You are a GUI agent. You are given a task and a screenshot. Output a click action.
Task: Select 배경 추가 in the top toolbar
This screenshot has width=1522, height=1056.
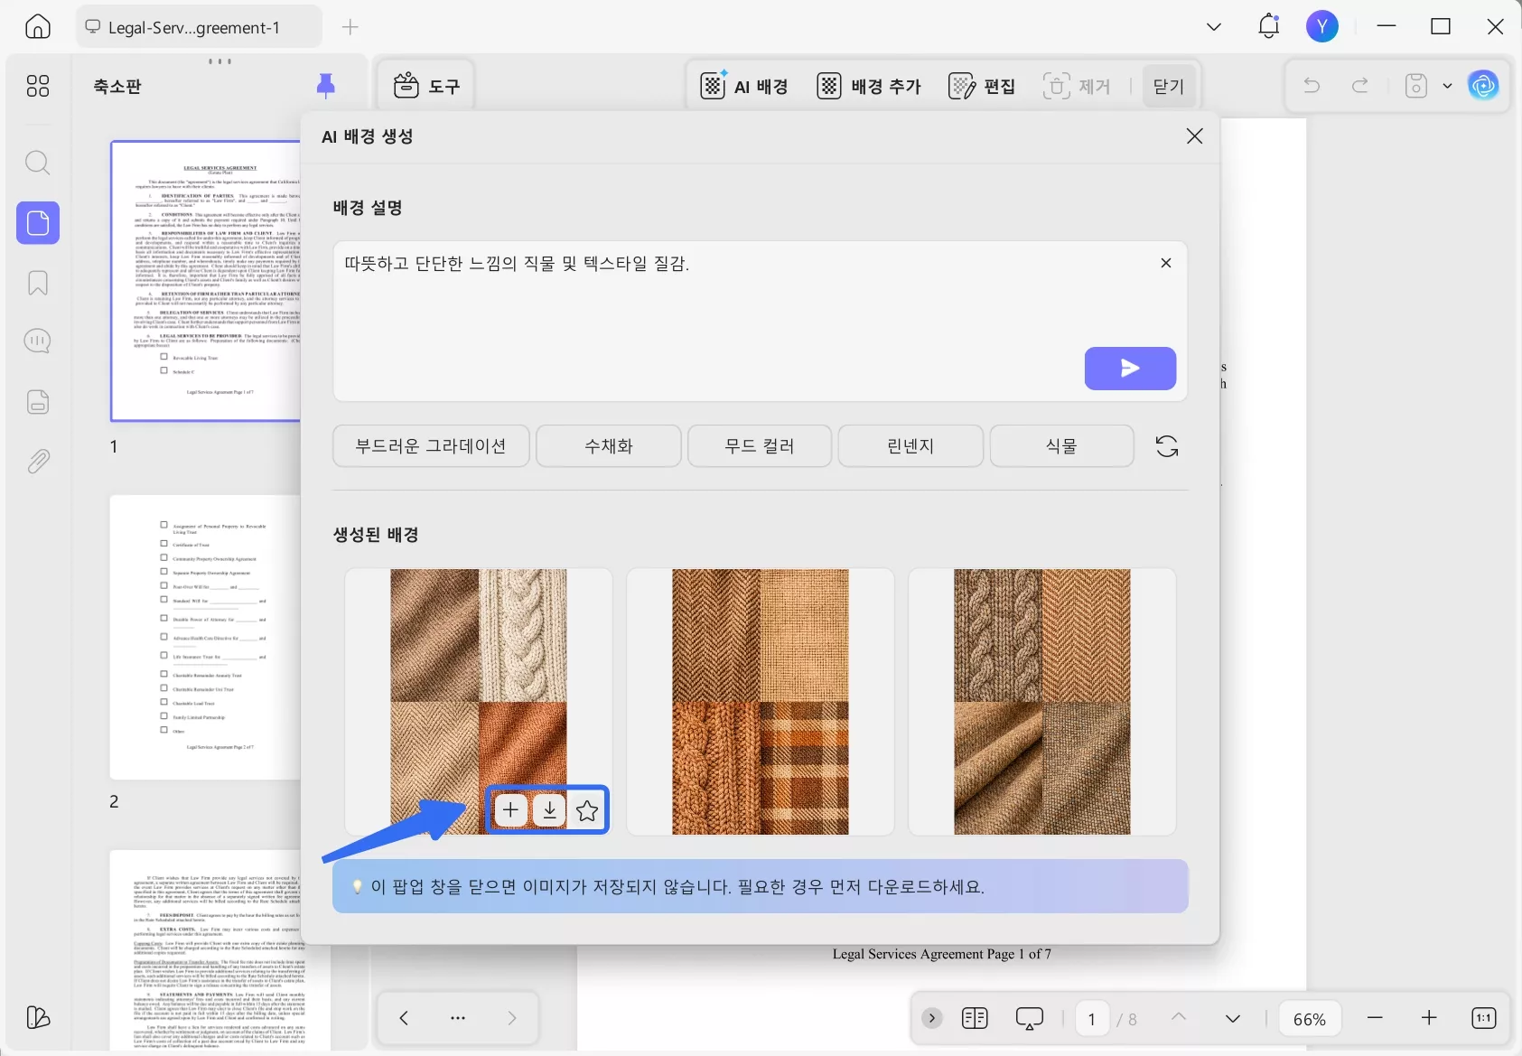pos(868,86)
